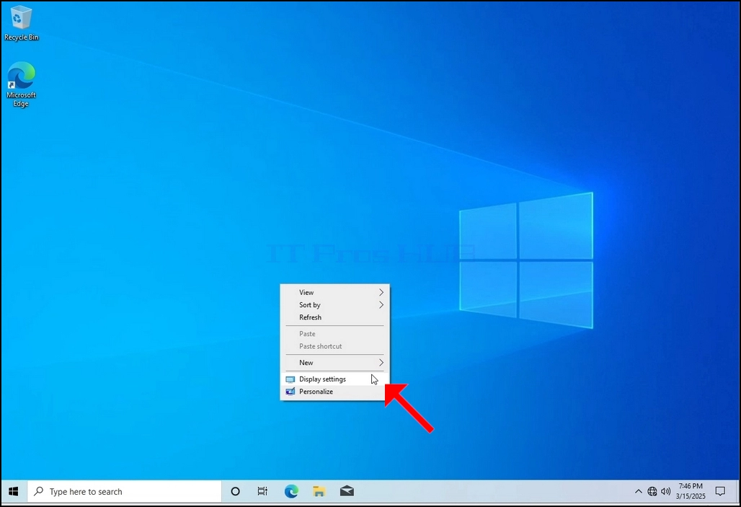Launch Edge from the taskbar

click(x=291, y=491)
